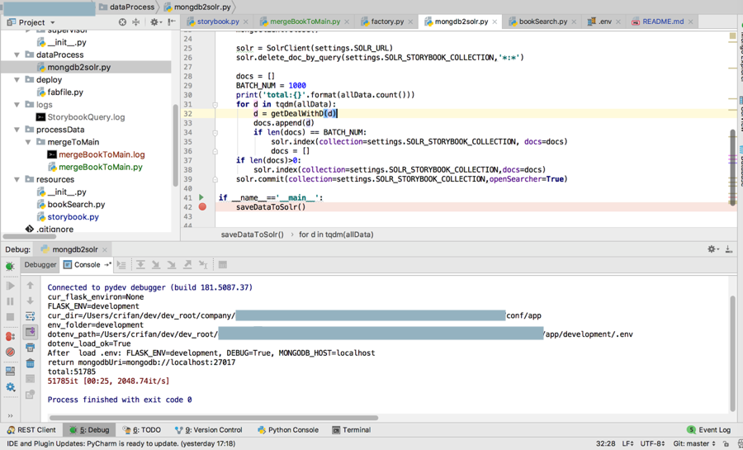Open View Breakpoints double red dots

coord(10,336)
